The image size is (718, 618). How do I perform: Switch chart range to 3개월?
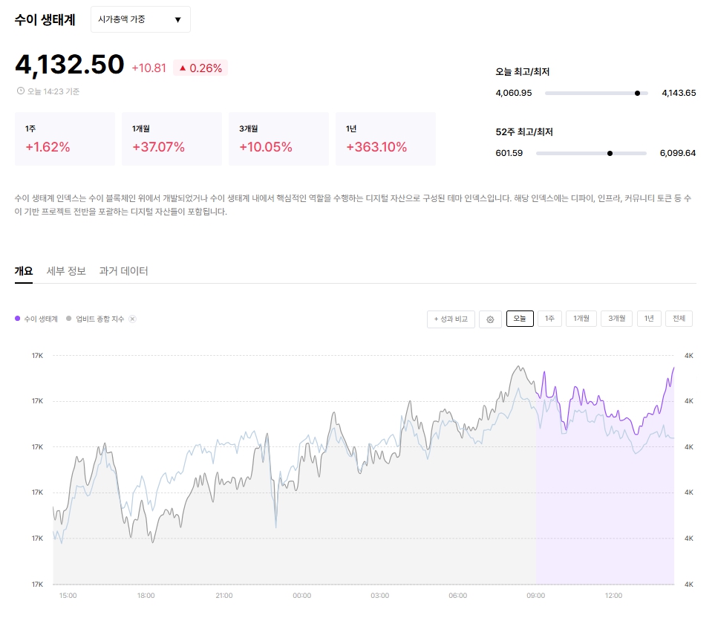click(x=617, y=319)
